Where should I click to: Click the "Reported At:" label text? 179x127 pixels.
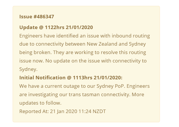[34, 111]
